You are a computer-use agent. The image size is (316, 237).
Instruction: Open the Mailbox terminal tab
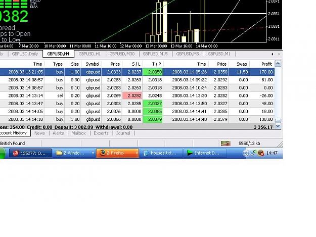pos(79,133)
